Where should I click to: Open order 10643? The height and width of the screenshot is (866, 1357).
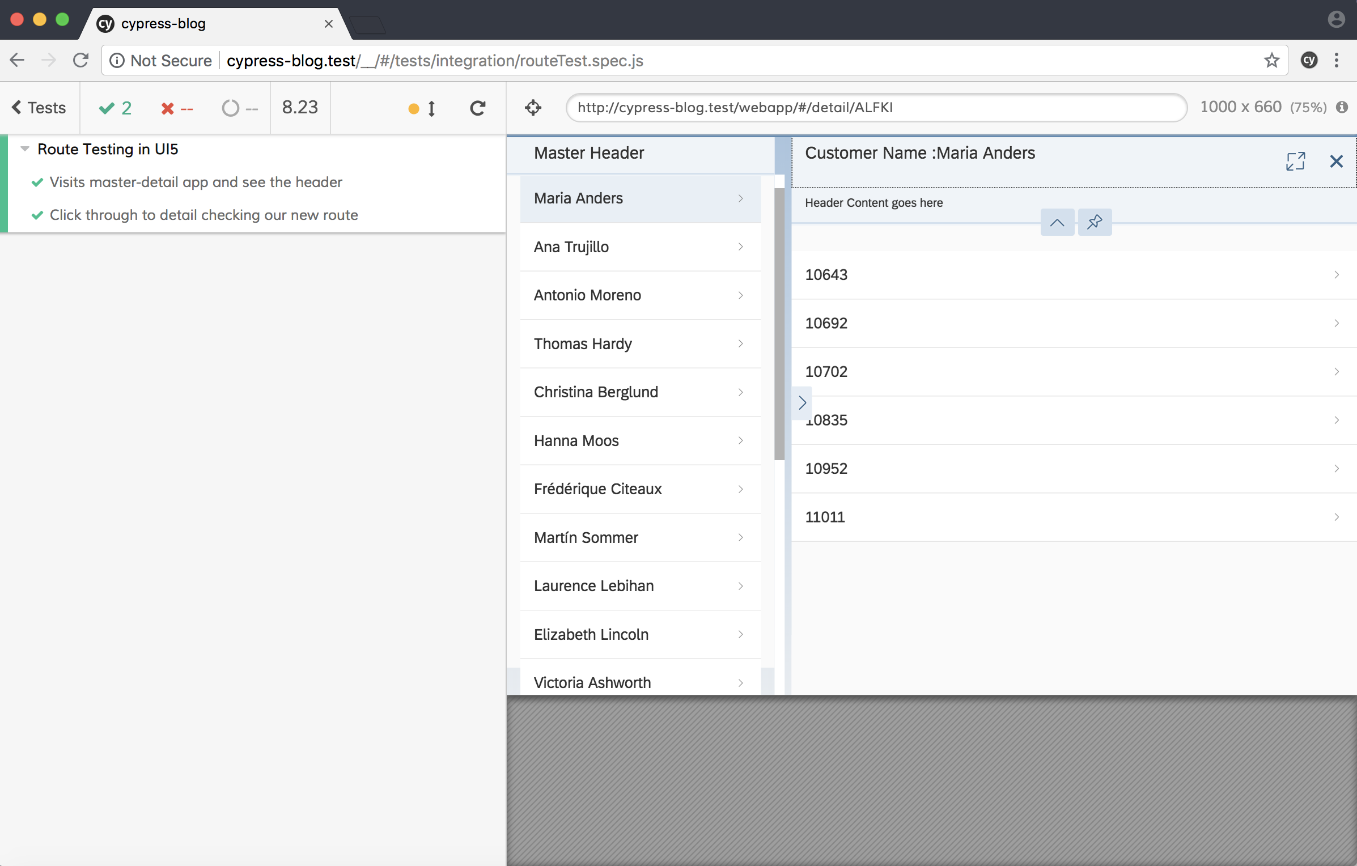[x=1074, y=275]
